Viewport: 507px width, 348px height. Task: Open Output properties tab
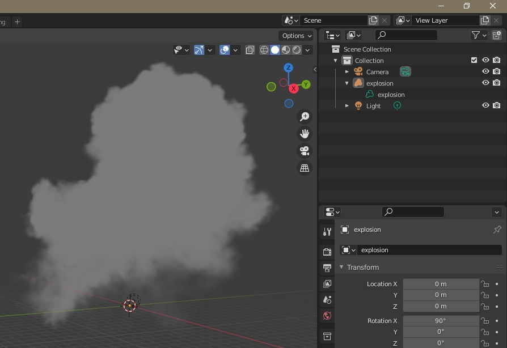tap(327, 268)
